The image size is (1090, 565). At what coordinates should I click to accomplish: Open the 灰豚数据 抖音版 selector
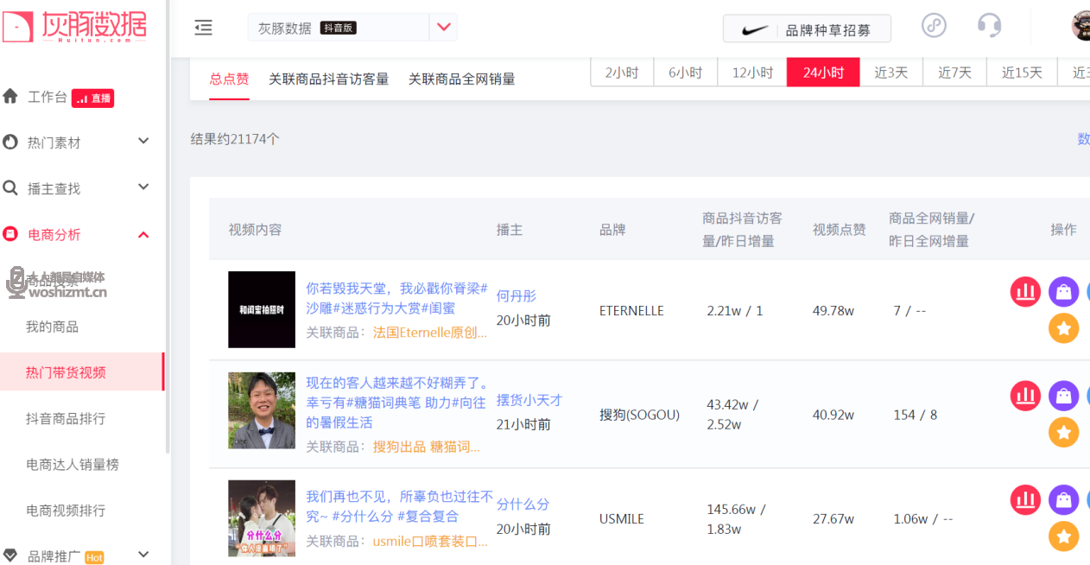(x=352, y=28)
